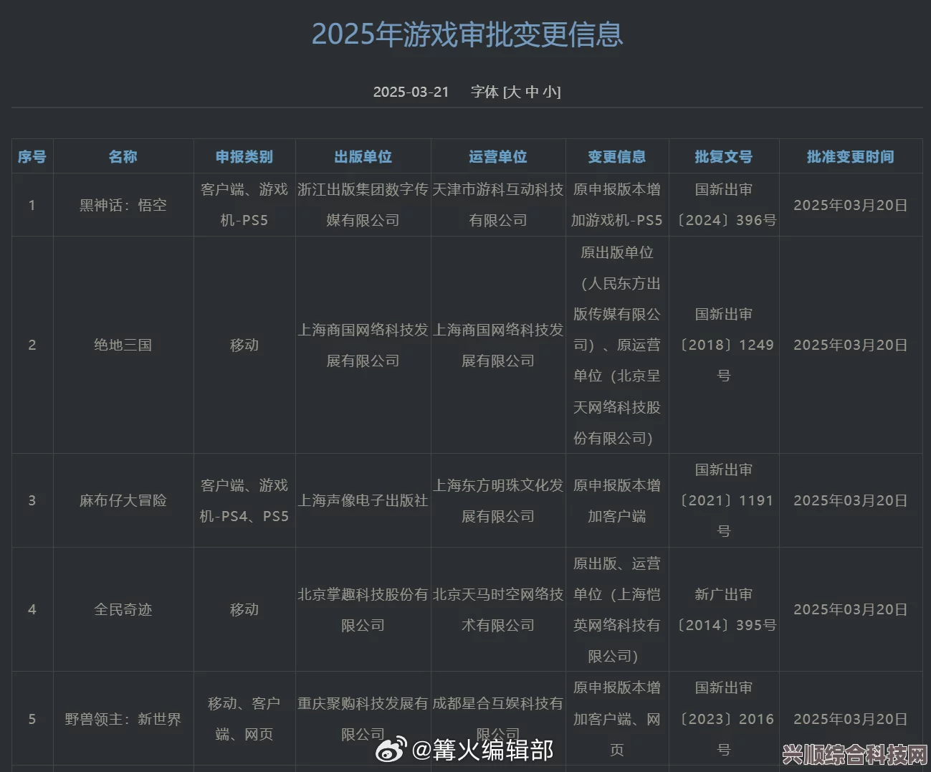Click the 序号 column header

(x=32, y=156)
